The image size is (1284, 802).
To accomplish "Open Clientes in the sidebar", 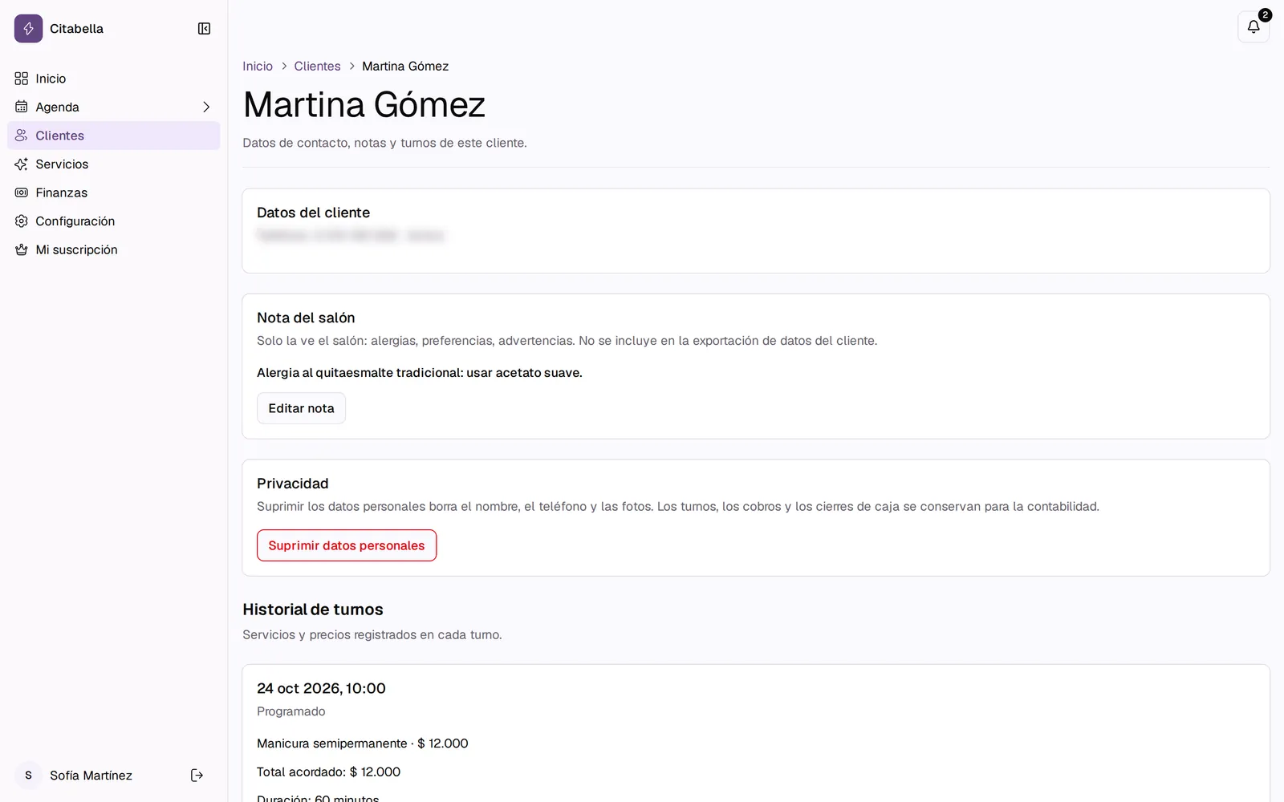I will coord(114,136).
